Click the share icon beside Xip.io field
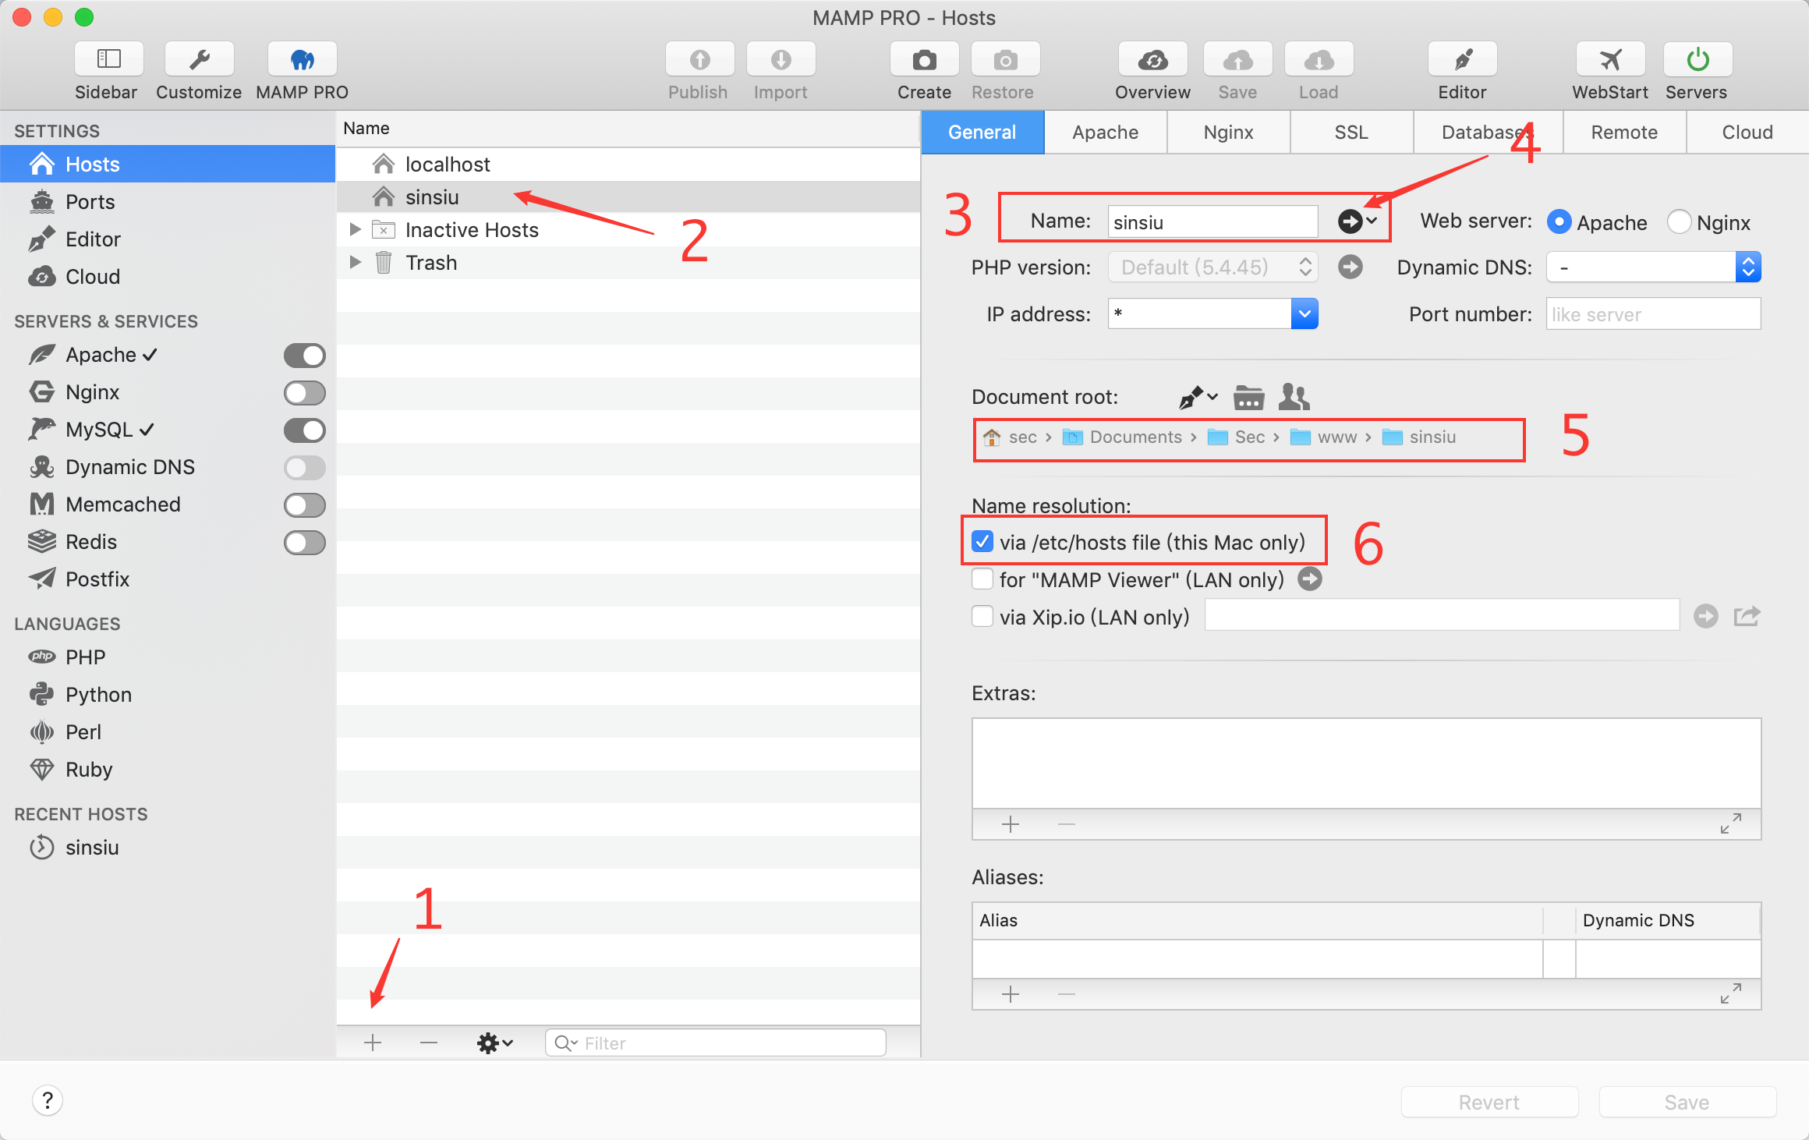This screenshot has width=1809, height=1140. [x=1747, y=617]
